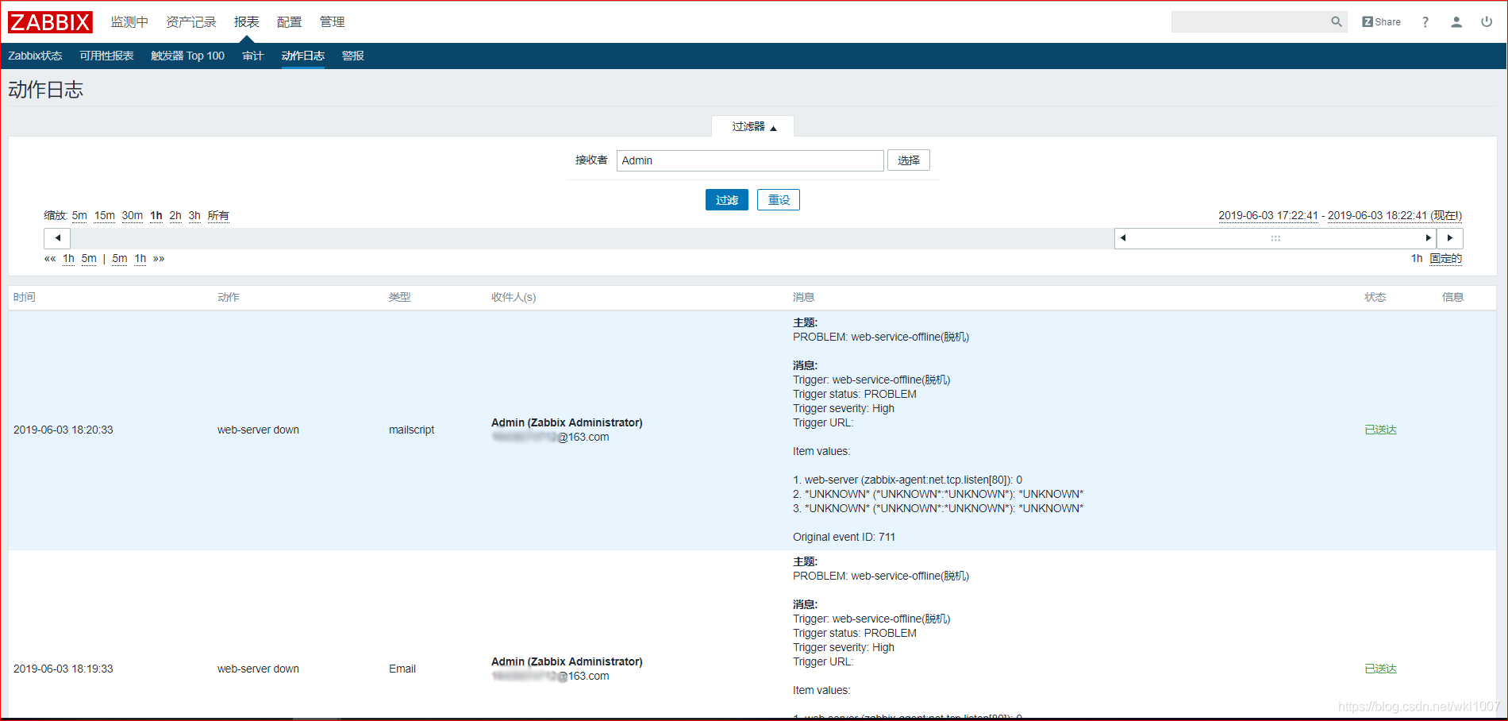Click Email type cell
Image resolution: width=1508 pixels, height=721 pixels.
tap(402, 669)
